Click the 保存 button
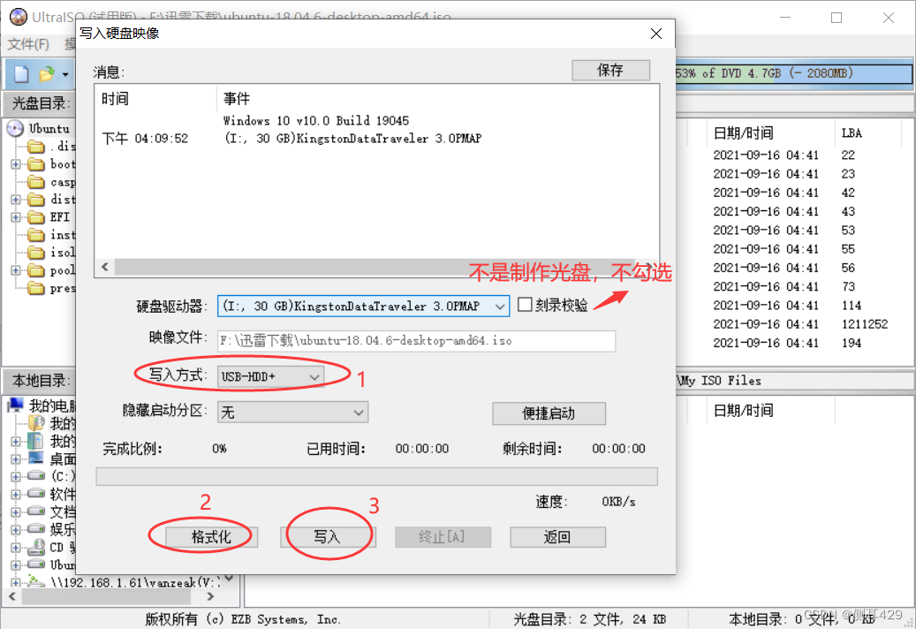This screenshot has height=629, width=916. point(610,70)
